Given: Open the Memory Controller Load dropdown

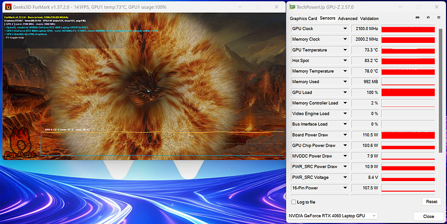Looking at the screenshot, I should [345, 103].
